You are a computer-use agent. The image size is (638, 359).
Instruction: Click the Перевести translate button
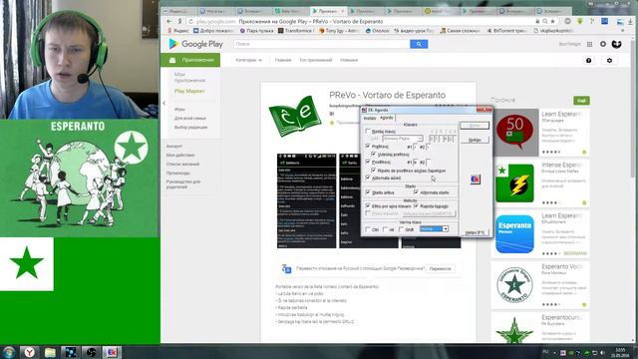pos(440,268)
